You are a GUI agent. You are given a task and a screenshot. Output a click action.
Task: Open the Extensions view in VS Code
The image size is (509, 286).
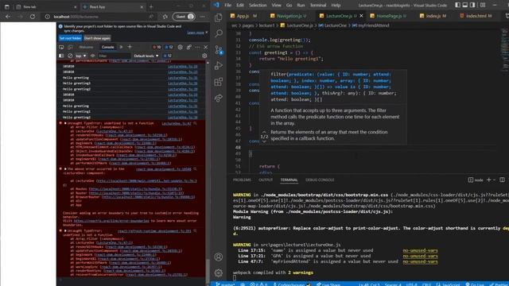[219, 82]
